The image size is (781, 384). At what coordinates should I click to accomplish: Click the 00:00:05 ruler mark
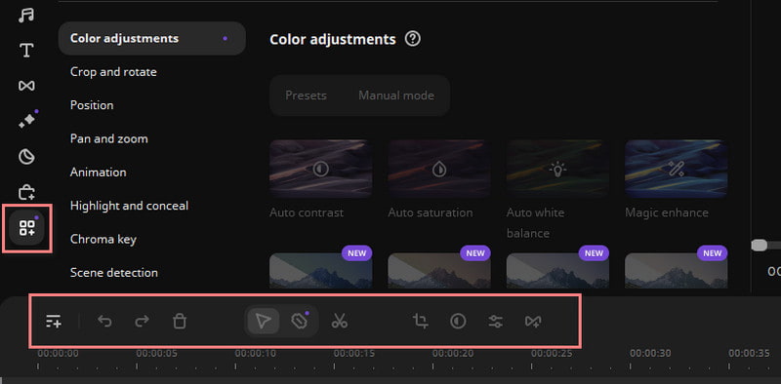pos(157,353)
